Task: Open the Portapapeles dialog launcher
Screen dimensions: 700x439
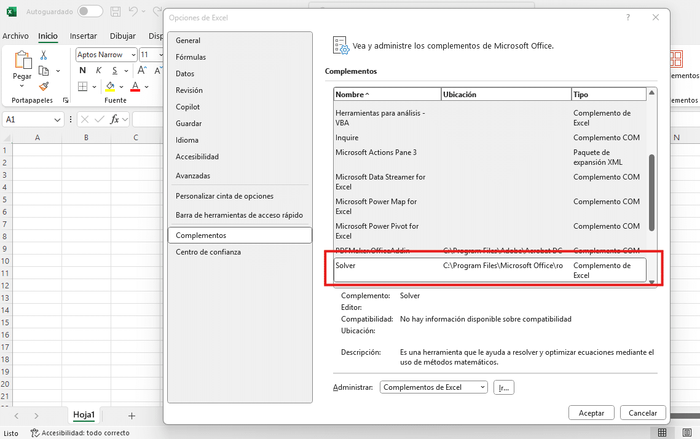Action: (x=66, y=100)
